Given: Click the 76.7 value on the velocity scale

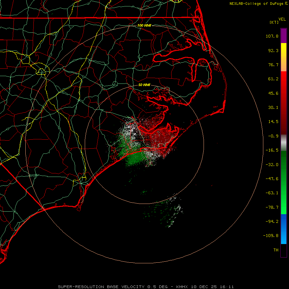Looking at the screenshot, I should tap(273, 65).
